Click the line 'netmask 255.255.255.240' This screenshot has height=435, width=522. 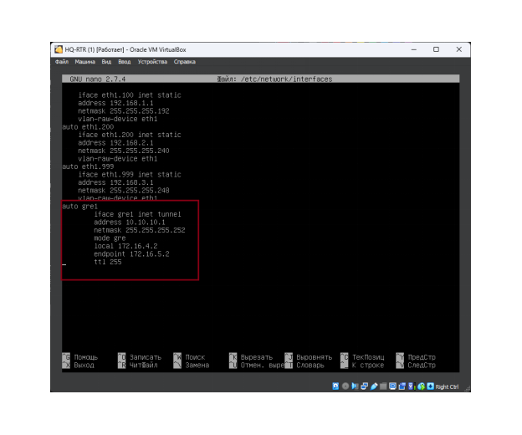pyautogui.click(x=124, y=151)
